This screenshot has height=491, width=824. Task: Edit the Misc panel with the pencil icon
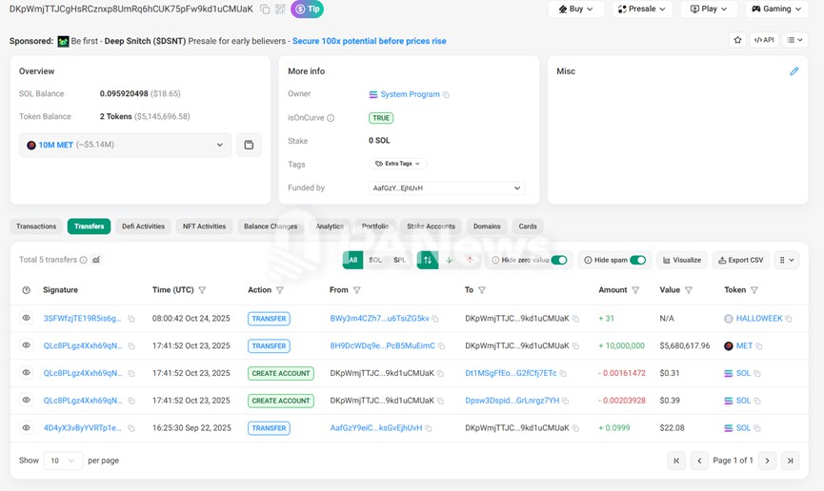click(794, 71)
